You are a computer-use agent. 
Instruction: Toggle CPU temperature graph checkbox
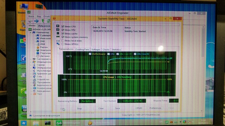pos(109,54)
